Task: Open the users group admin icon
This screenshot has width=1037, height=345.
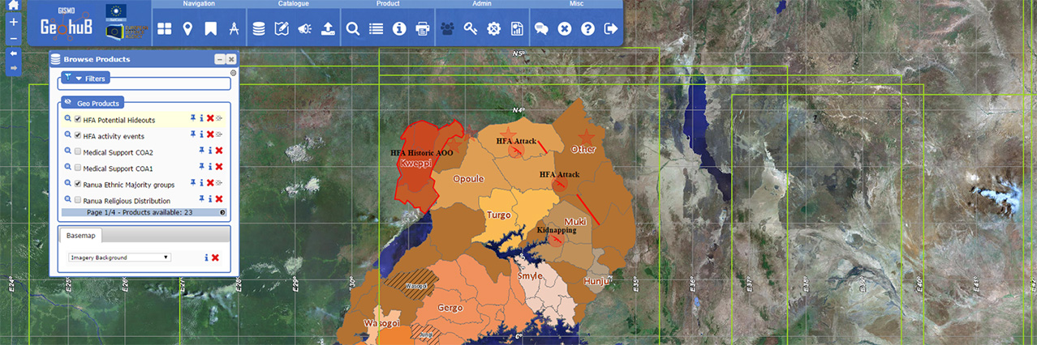Action: click(447, 29)
